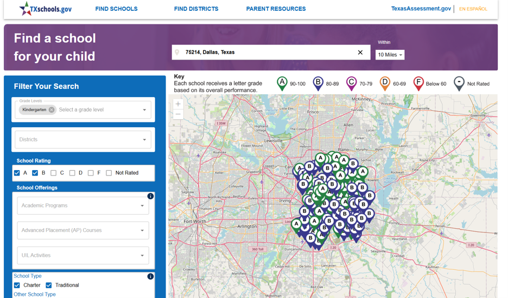Click the School Type heading link
This screenshot has width=508, height=298.
coord(28,276)
